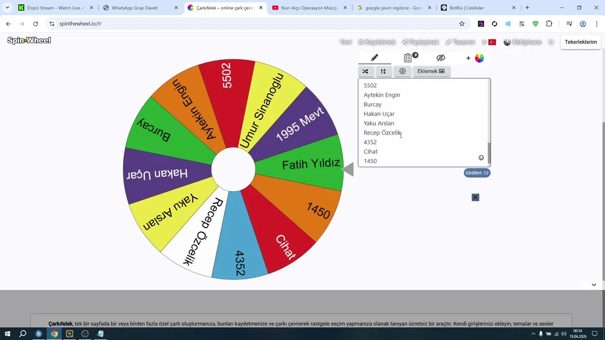Click the Girdileri: 12 badge
Viewport: 605px width, 340px height.
477,173
